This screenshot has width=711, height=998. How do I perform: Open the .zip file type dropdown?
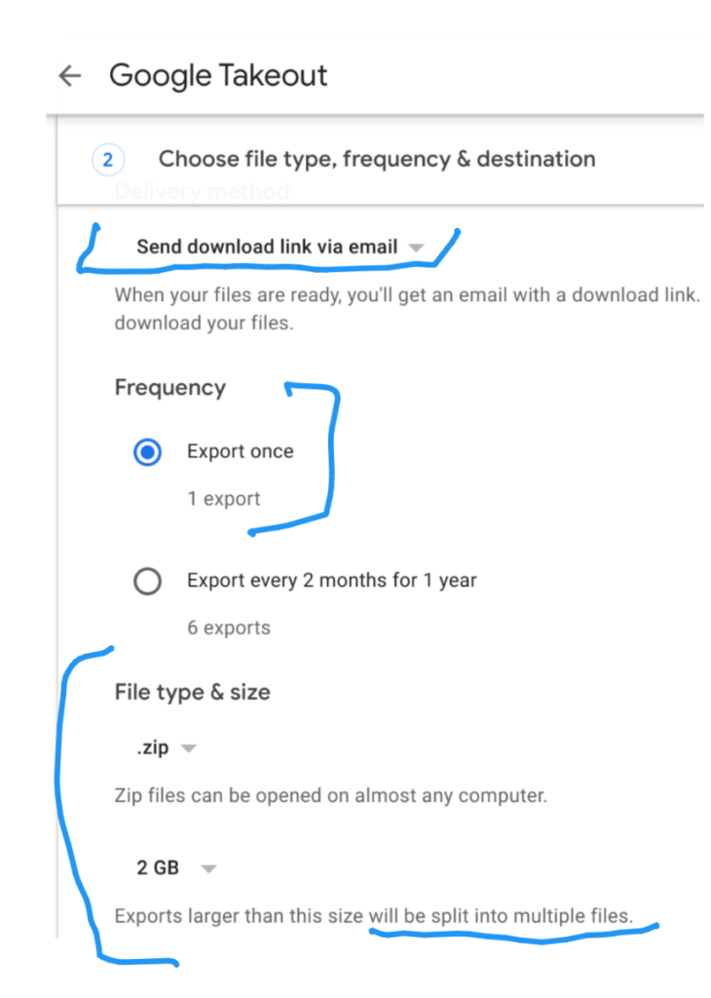point(167,748)
